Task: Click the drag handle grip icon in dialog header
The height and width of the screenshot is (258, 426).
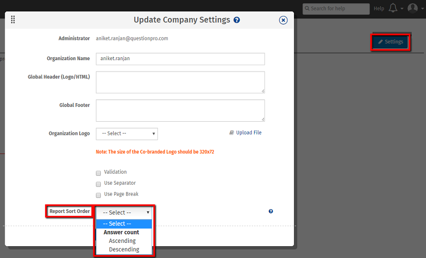Action: click(13, 19)
